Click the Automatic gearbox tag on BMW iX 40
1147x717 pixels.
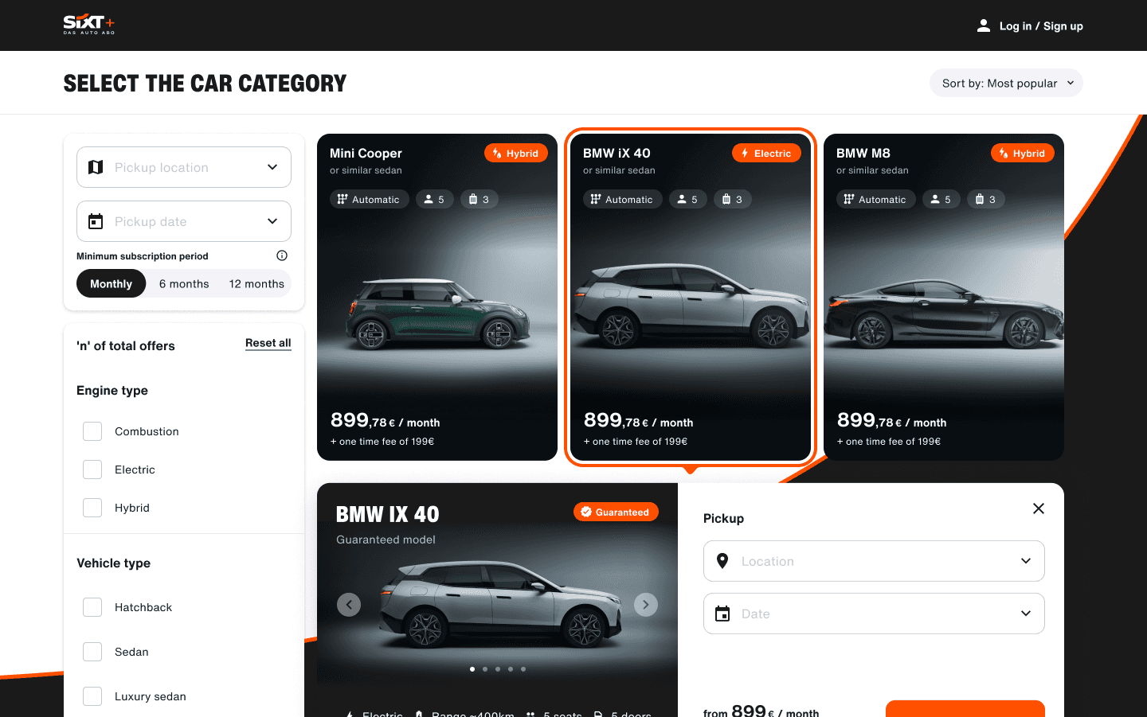pos(623,200)
